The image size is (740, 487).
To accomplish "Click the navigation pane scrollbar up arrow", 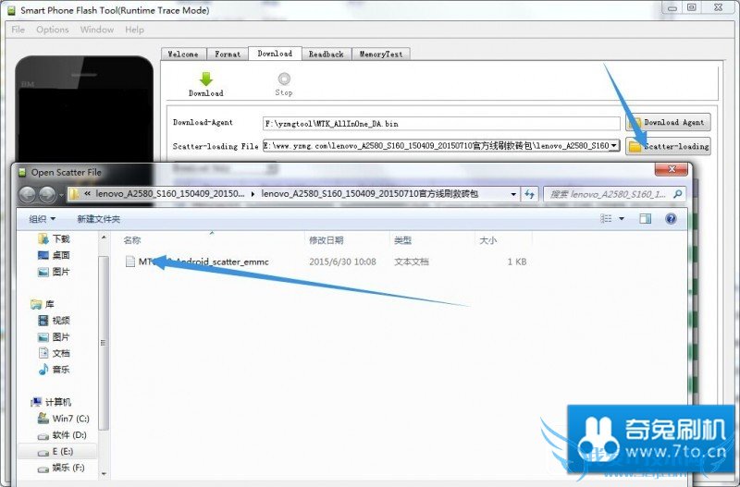I will 104,238.
